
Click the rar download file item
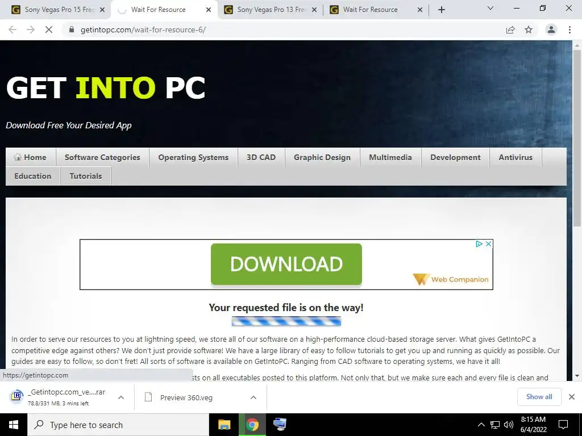pyautogui.click(x=59, y=397)
